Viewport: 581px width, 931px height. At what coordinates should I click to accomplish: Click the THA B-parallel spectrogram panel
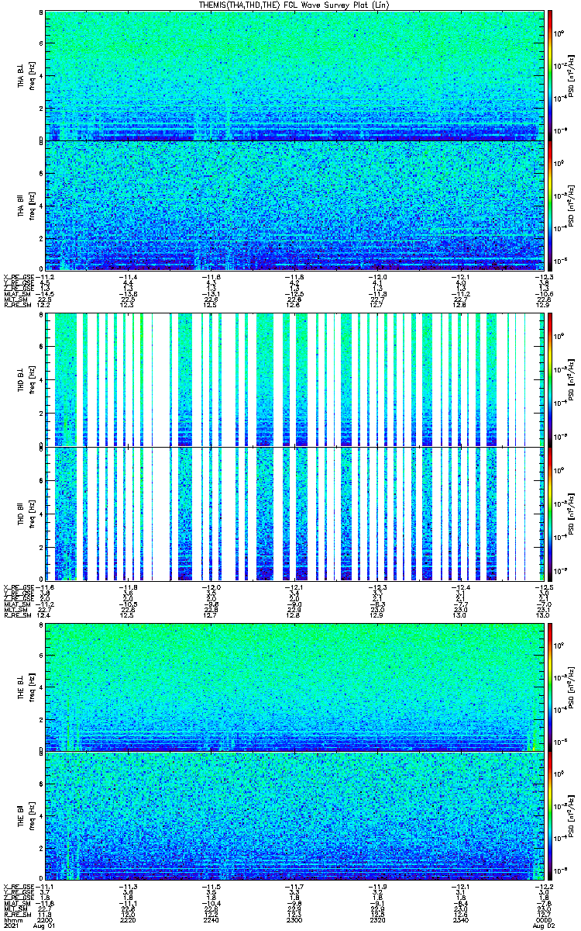tap(294, 206)
